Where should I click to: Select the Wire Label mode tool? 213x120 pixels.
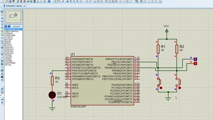tap(2, 21)
